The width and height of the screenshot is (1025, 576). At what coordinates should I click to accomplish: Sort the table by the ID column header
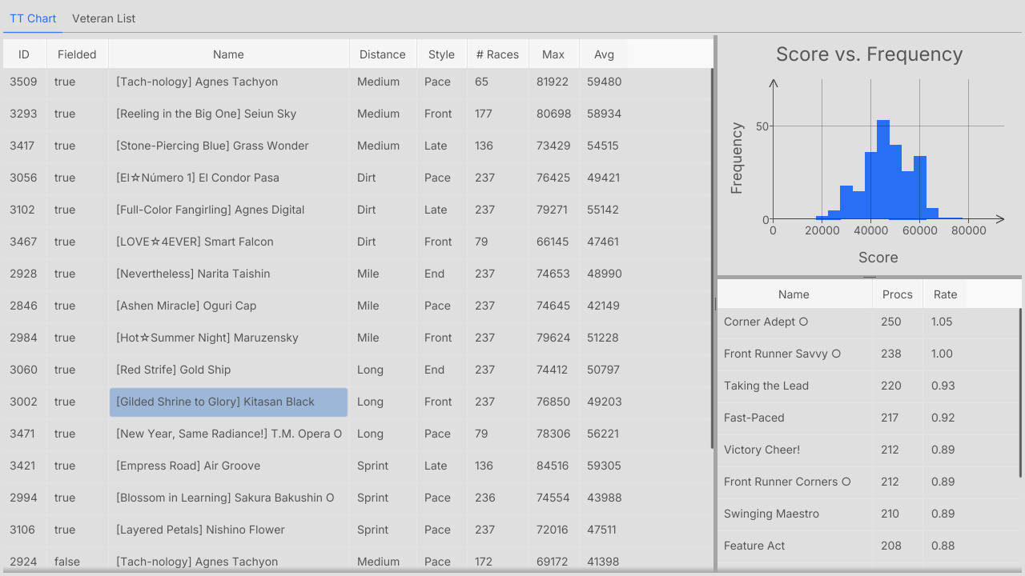click(24, 54)
